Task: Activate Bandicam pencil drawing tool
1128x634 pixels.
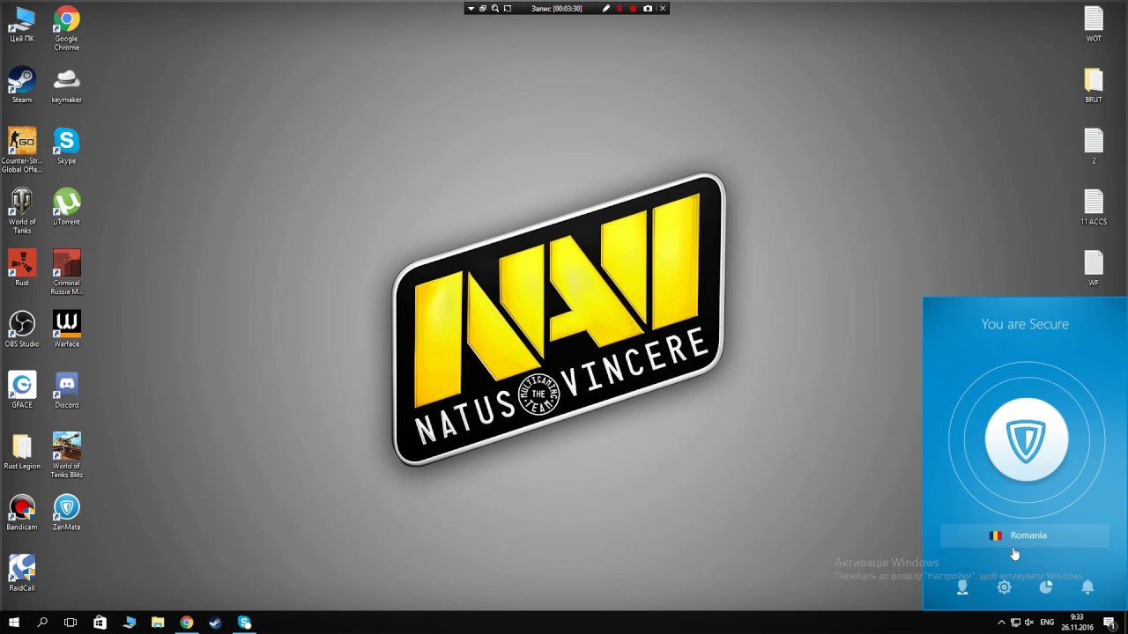Action: pos(605,9)
